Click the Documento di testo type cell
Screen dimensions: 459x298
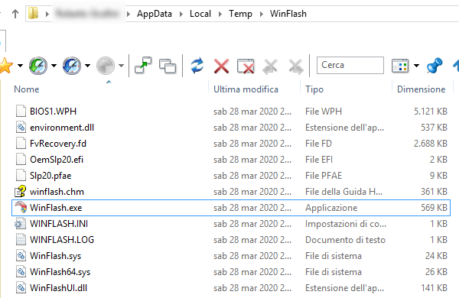(x=345, y=240)
